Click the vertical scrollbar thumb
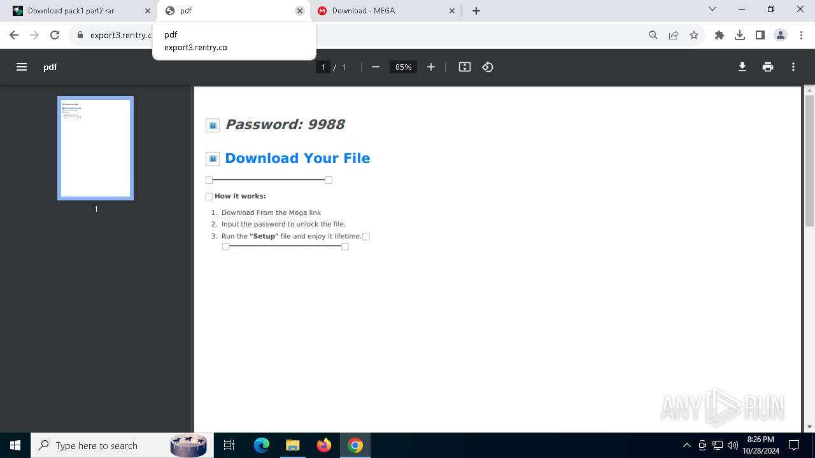The width and height of the screenshot is (815, 458). coord(809,160)
